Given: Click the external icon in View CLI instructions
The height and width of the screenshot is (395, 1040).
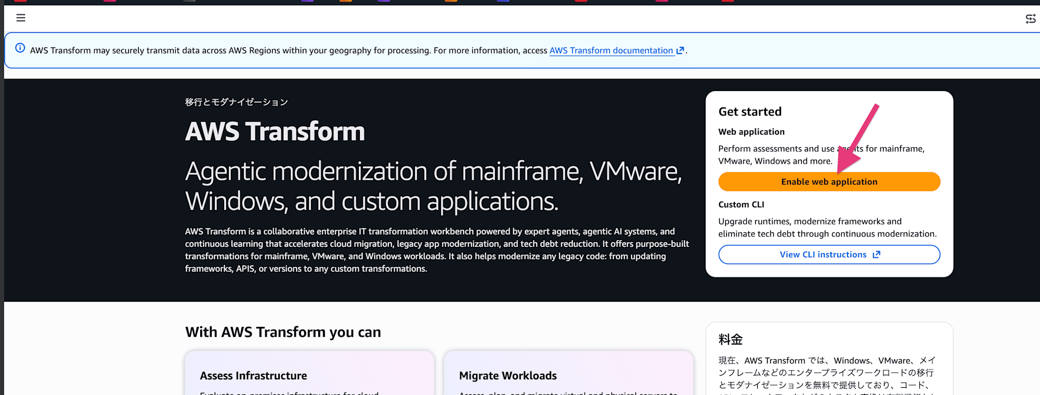Looking at the screenshot, I should pos(876,255).
